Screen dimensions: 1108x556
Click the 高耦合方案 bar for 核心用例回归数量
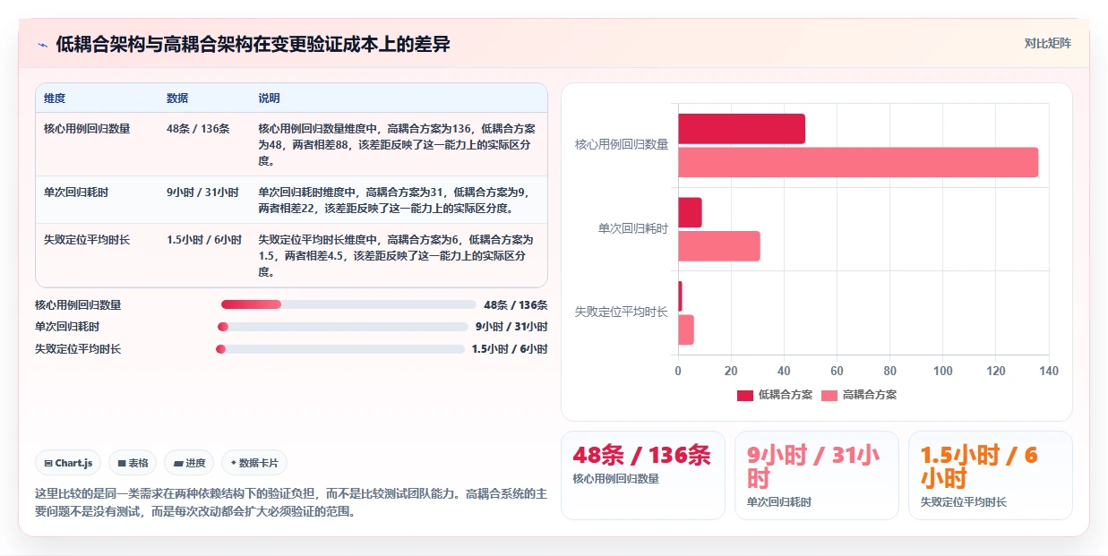coord(858,162)
